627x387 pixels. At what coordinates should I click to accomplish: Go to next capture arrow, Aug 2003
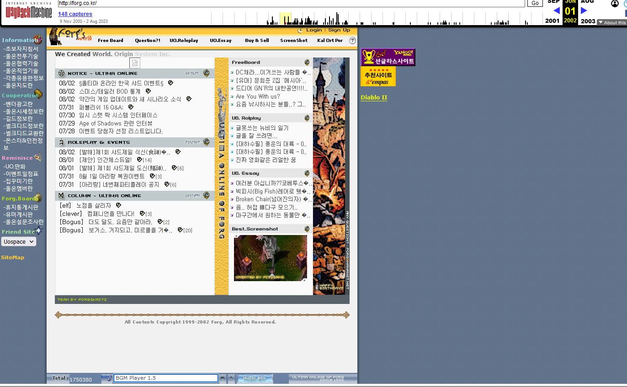[584, 10]
